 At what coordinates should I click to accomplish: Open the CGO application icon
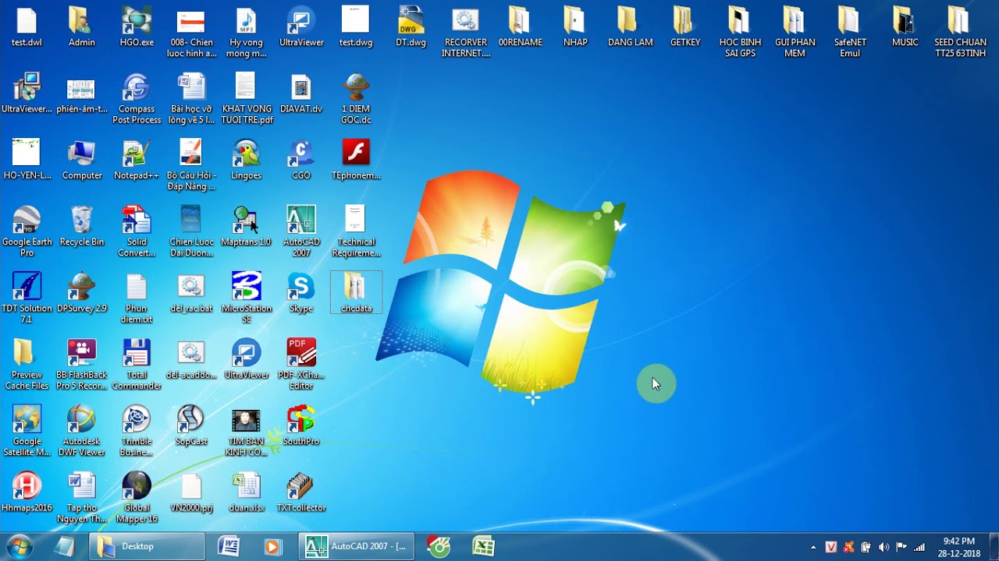coord(301,159)
